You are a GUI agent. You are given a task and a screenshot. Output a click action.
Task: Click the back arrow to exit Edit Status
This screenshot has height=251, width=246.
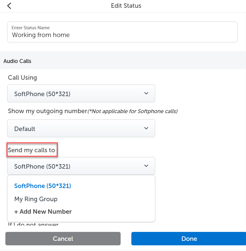click(x=9, y=5)
